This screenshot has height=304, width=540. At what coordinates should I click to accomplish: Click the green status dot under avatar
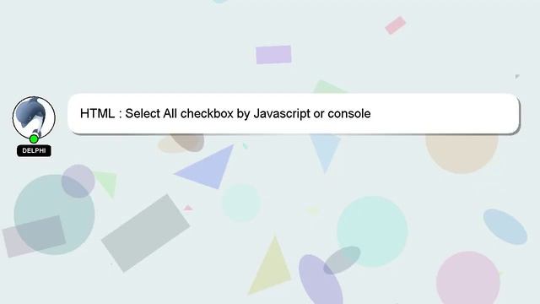[34, 138]
